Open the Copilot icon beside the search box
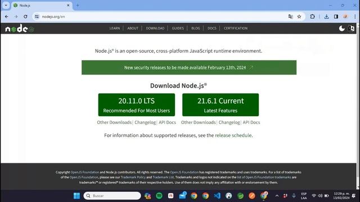Image resolution: width=360 pixels, height=202 pixels. [x=147, y=196]
